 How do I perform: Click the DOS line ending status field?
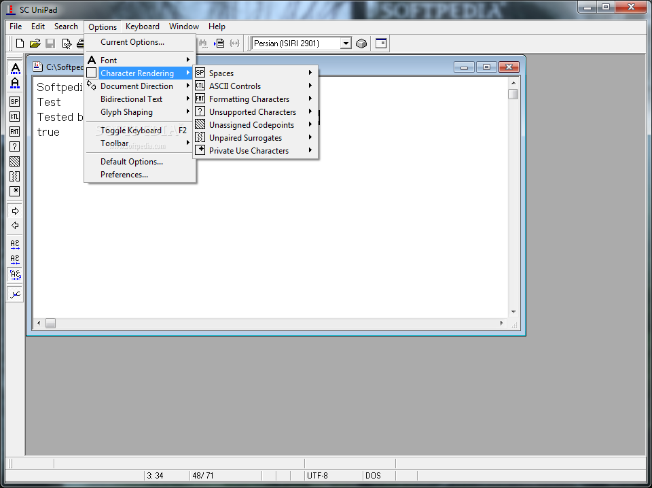point(378,476)
